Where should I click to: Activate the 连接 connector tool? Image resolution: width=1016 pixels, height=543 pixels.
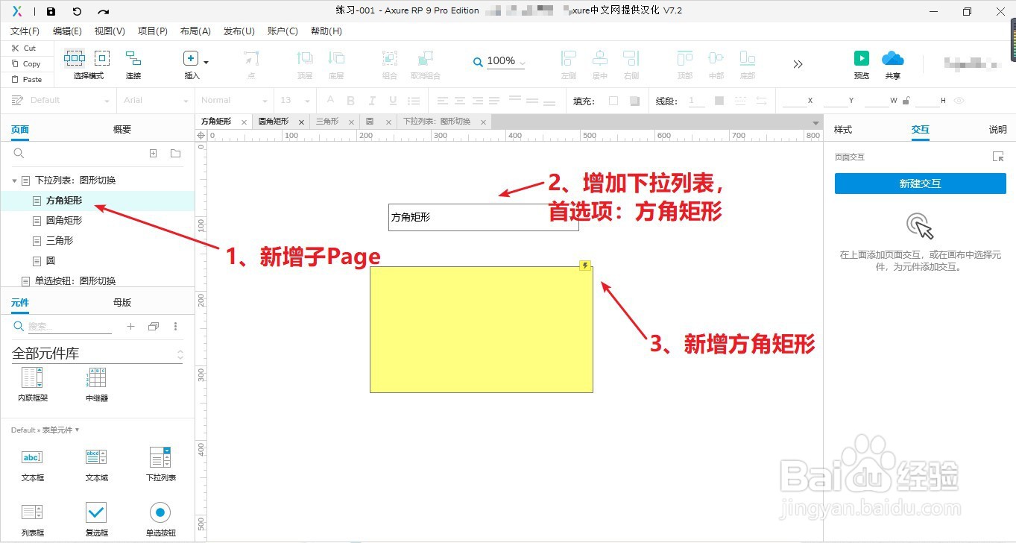pyautogui.click(x=133, y=58)
